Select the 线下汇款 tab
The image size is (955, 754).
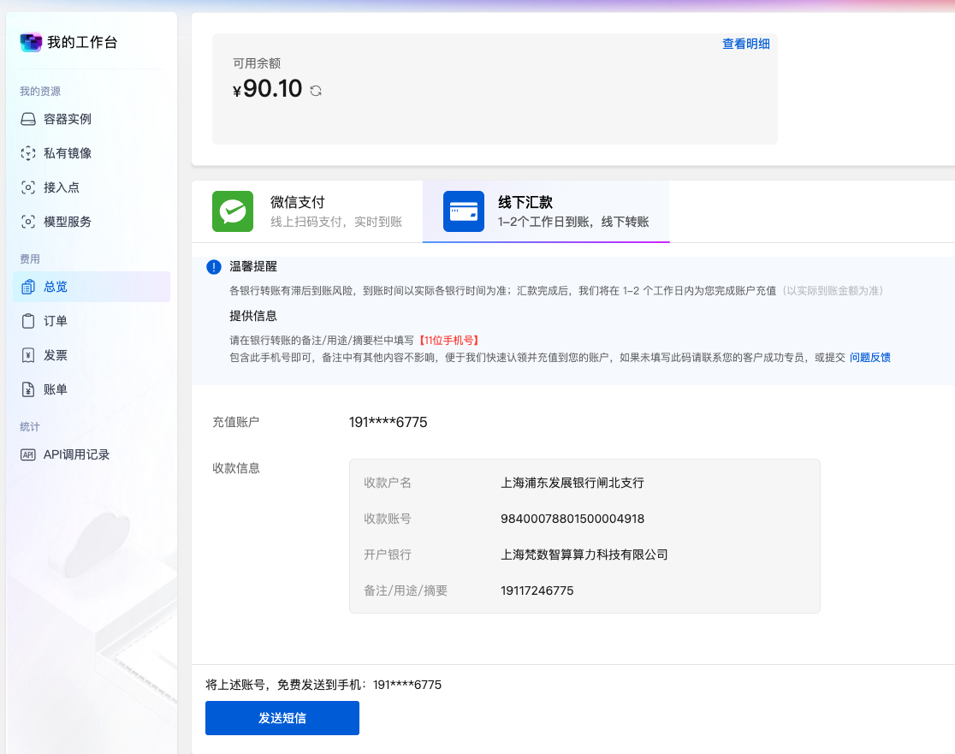click(x=546, y=211)
